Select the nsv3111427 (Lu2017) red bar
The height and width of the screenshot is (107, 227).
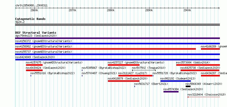(135, 76)
